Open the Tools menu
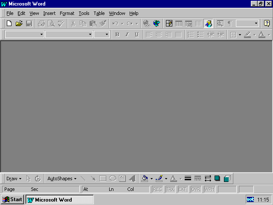 (x=84, y=13)
